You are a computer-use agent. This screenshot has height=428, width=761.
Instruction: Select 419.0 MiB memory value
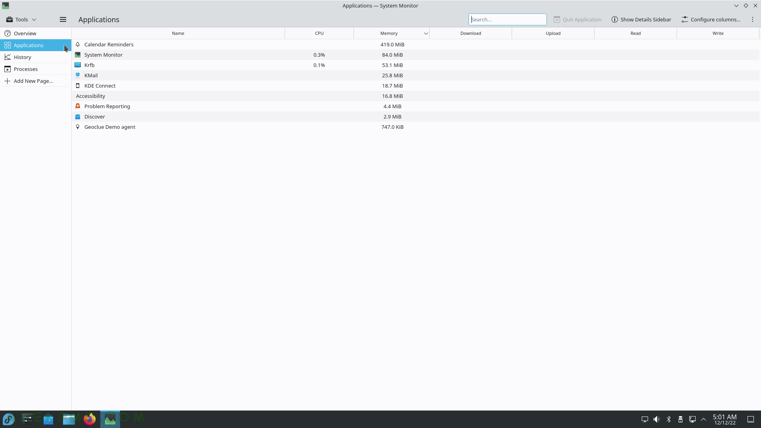coord(392,44)
